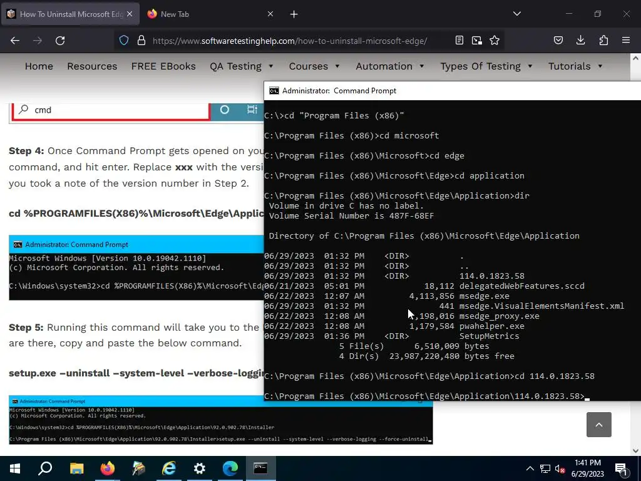Click the Step 5 heading text
The image size is (641, 481).
click(x=26, y=328)
